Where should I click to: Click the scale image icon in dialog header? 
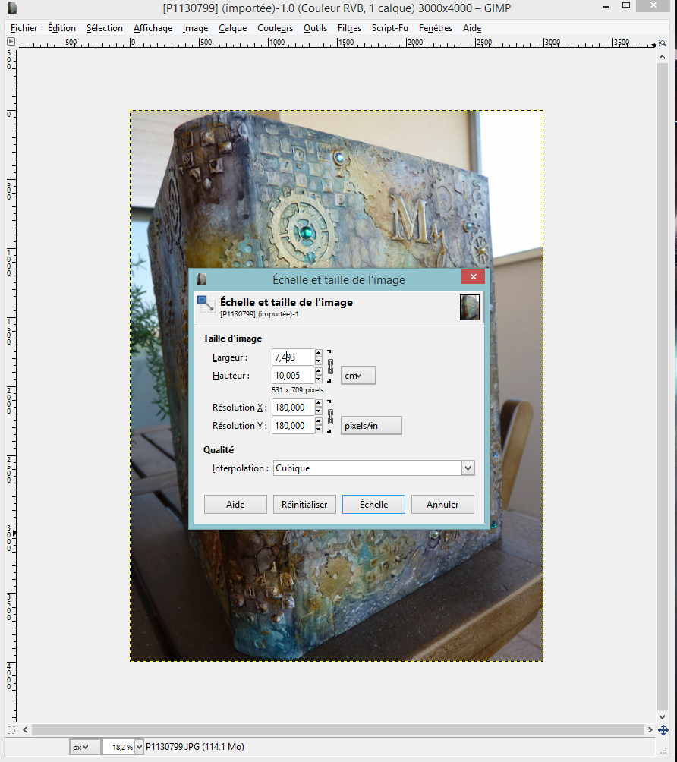point(206,304)
